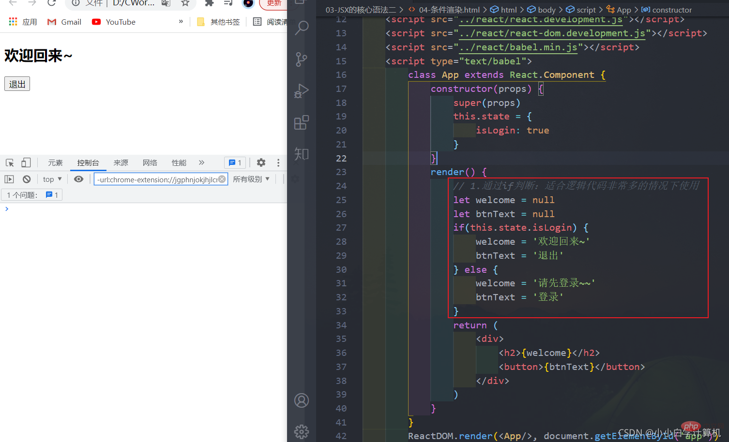The height and width of the screenshot is (442, 729).
Task: Switch to the 元素 tab
Action: tap(55, 162)
